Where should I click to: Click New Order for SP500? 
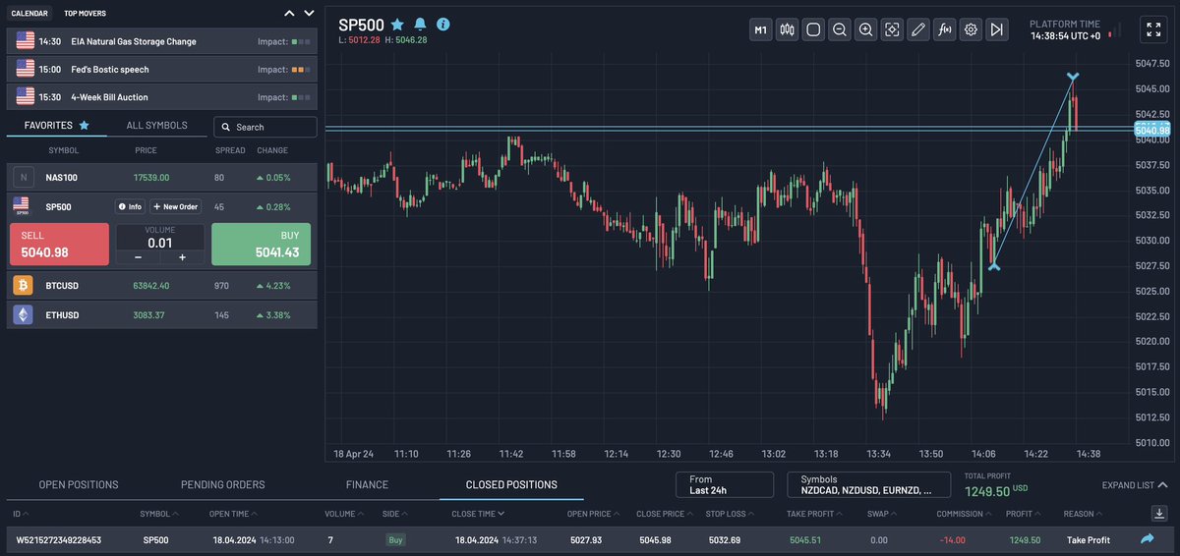point(175,206)
